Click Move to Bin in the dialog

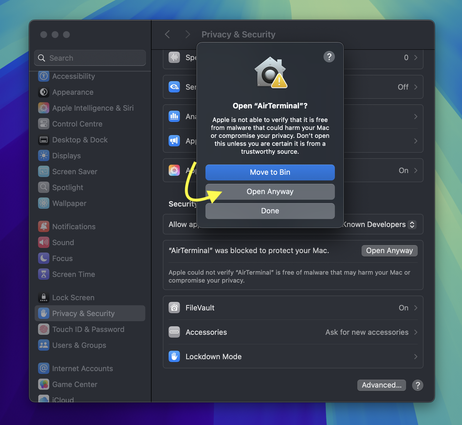coord(270,172)
